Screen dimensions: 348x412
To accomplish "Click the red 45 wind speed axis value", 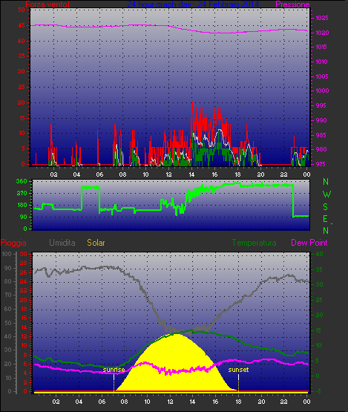I will coord(22,25).
